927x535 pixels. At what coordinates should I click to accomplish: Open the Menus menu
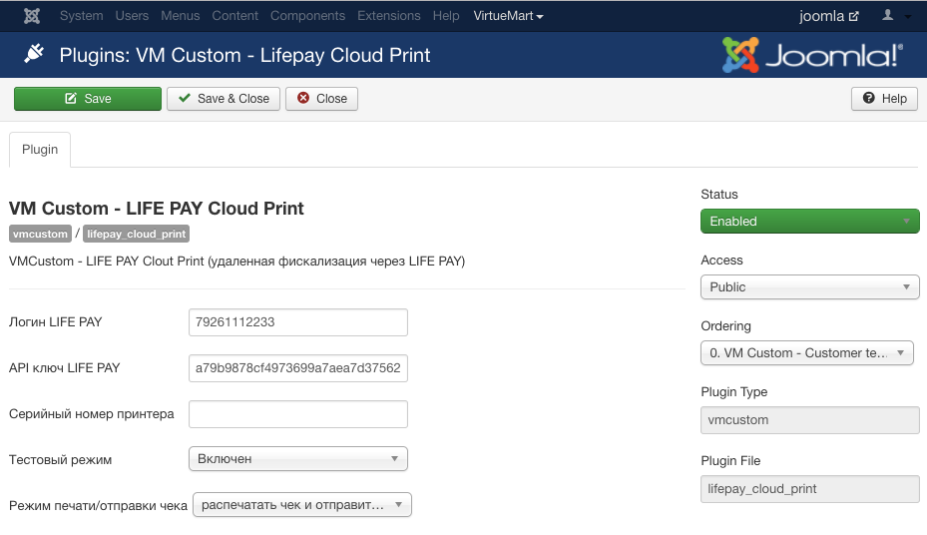(181, 16)
